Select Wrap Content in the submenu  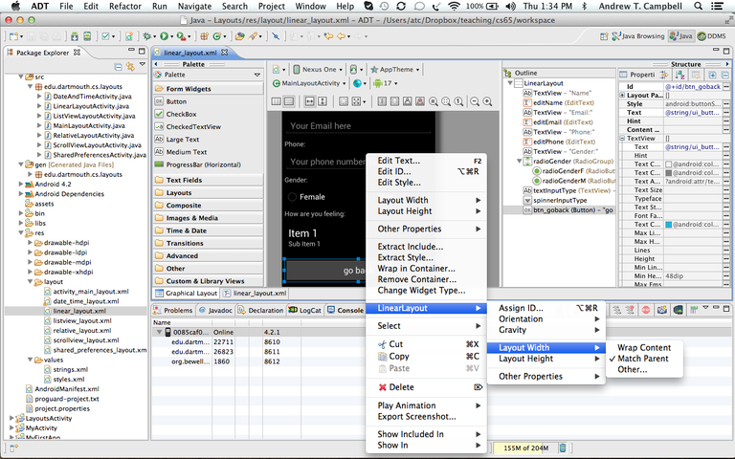point(644,347)
